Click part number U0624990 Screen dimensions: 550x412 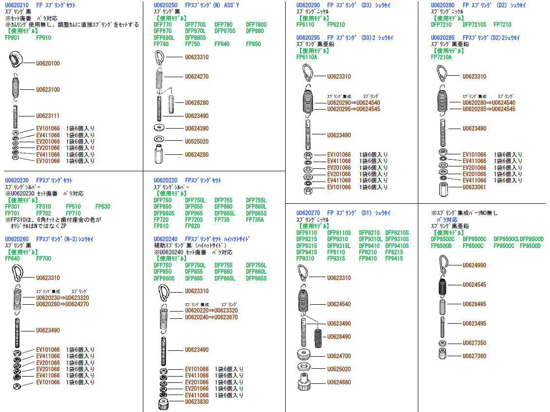474,265
